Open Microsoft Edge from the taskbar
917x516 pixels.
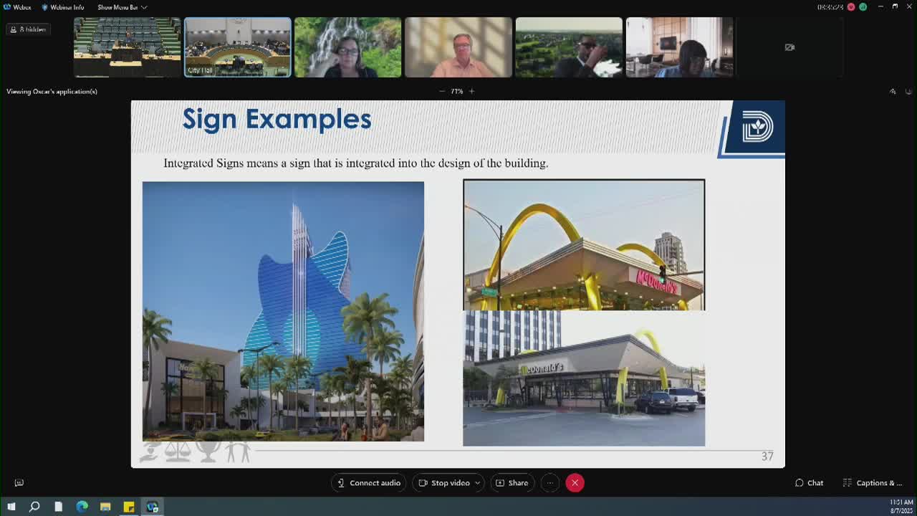click(x=82, y=507)
